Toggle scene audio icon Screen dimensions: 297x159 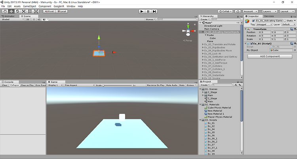coord(39,19)
